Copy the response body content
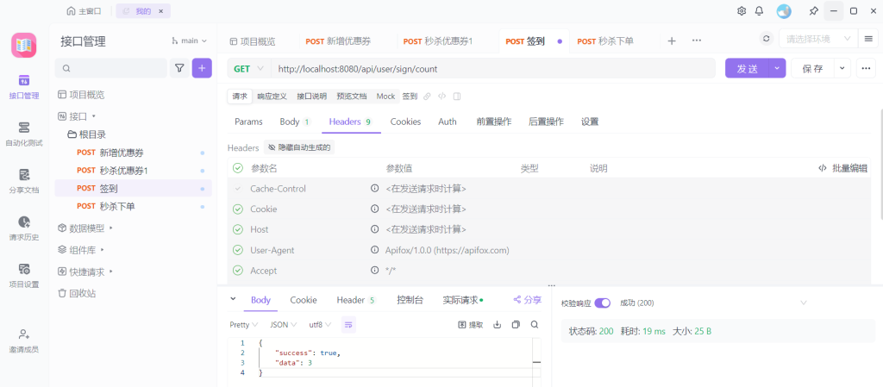 tap(516, 325)
